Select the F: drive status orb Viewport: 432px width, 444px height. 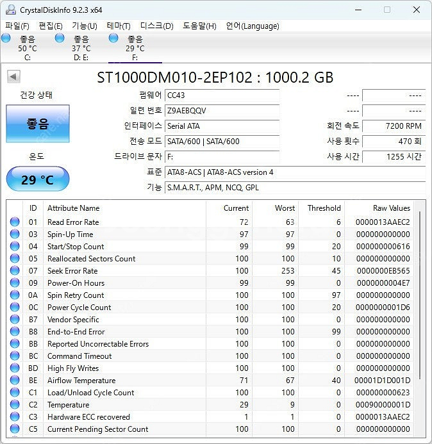tap(113, 38)
